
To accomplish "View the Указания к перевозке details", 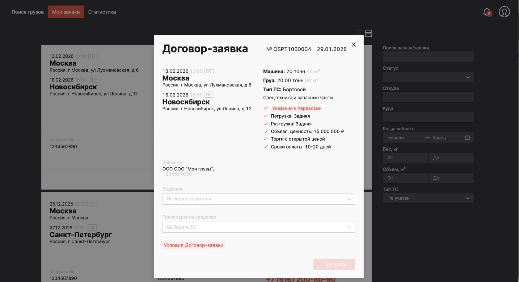I will tap(296, 108).
